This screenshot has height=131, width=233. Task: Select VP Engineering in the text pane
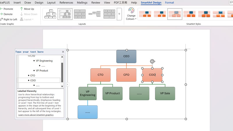pyautogui.click(x=44, y=61)
